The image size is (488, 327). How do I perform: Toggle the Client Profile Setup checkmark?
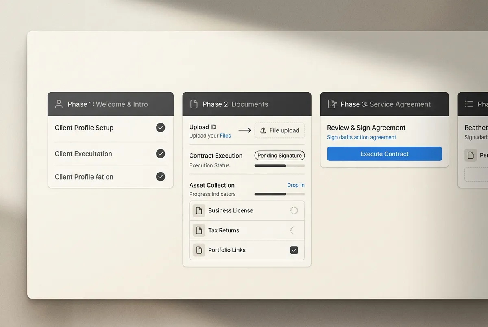[x=161, y=128]
